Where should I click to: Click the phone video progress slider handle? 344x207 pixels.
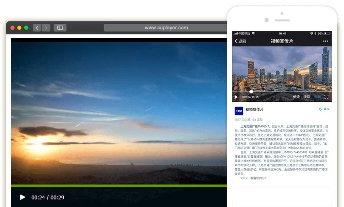coord(251,92)
